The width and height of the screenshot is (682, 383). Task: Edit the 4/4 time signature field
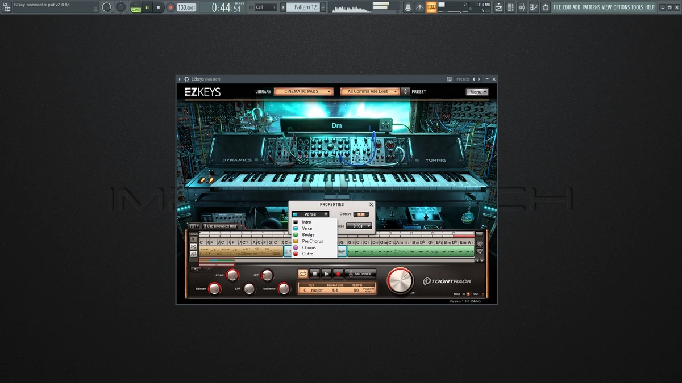coord(335,291)
